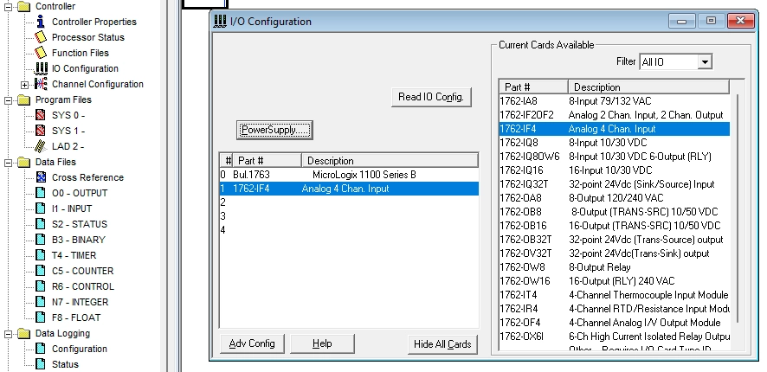
Task: Click the C5 - COUNTER data file icon
Action: pos(41,272)
